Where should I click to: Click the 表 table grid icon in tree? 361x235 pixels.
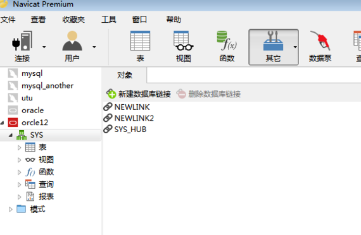pos(30,147)
